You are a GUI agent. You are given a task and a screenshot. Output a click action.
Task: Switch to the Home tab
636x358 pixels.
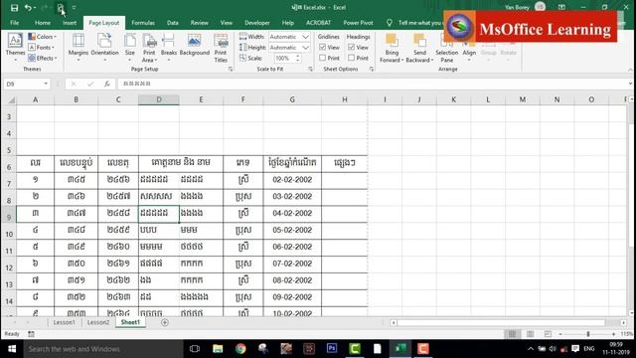pyautogui.click(x=43, y=23)
